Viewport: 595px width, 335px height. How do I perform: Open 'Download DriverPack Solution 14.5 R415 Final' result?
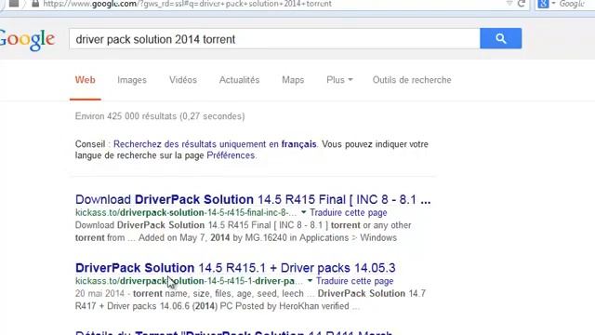coord(253,199)
